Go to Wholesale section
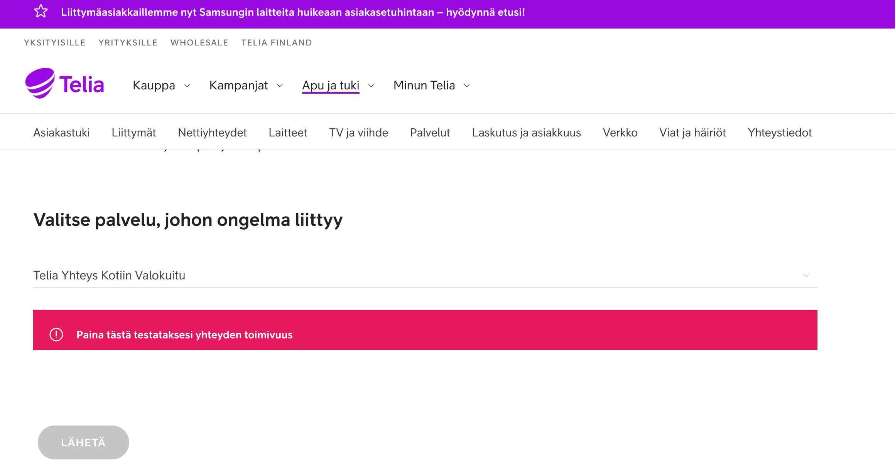 [199, 42]
